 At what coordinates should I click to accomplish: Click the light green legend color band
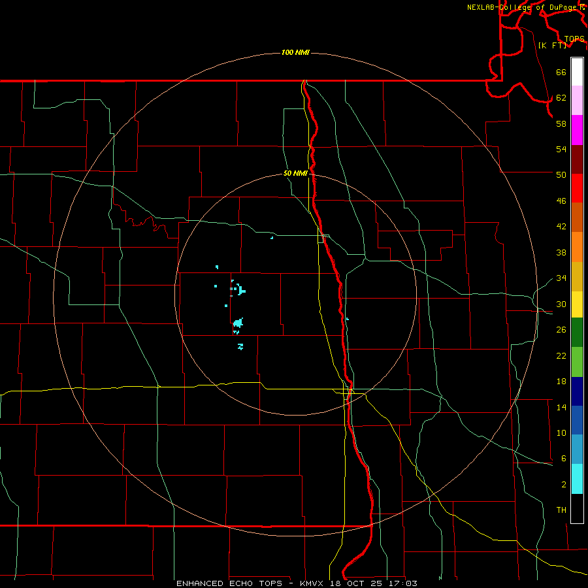coord(577,362)
